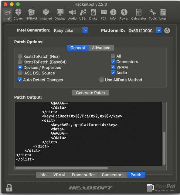The image size is (180, 195).
Task: Click the closing </plist> line
Action: pyautogui.click(x=25, y=159)
